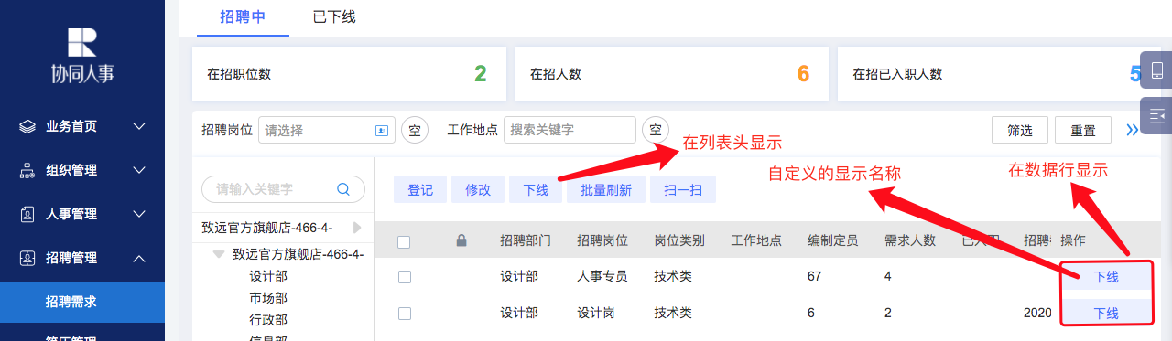Open 招聘需求 in the sidebar

pyautogui.click(x=82, y=302)
